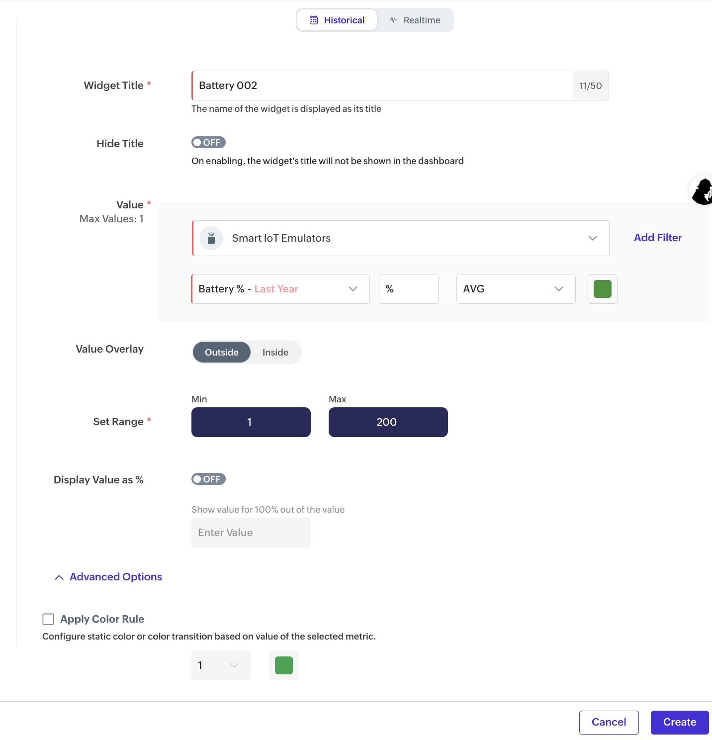
Task: Enable Display Value as % switch
Action: point(208,479)
